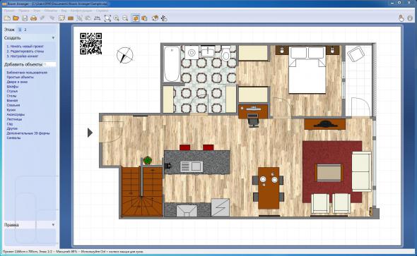417x256 pixels.
Task: Click the 3D house view icon
Action: pyautogui.click(x=155, y=18)
